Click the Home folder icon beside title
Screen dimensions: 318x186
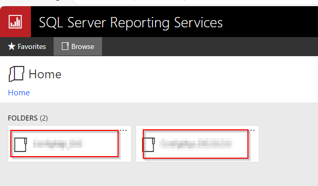16,74
